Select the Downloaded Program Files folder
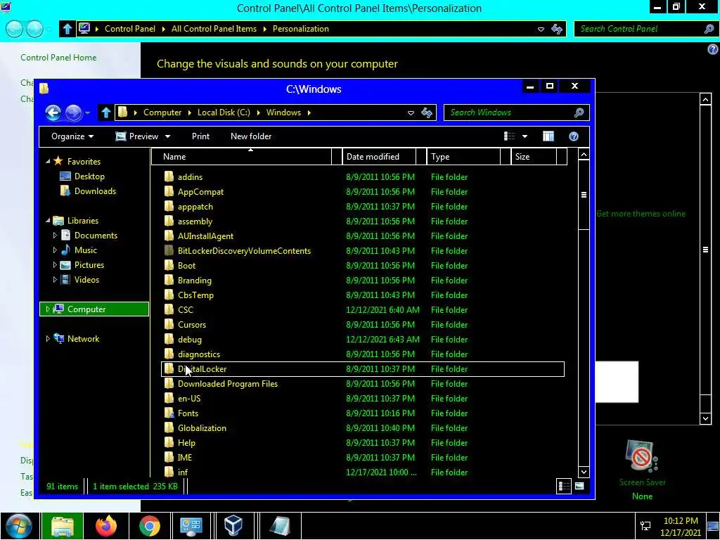 click(228, 384)
